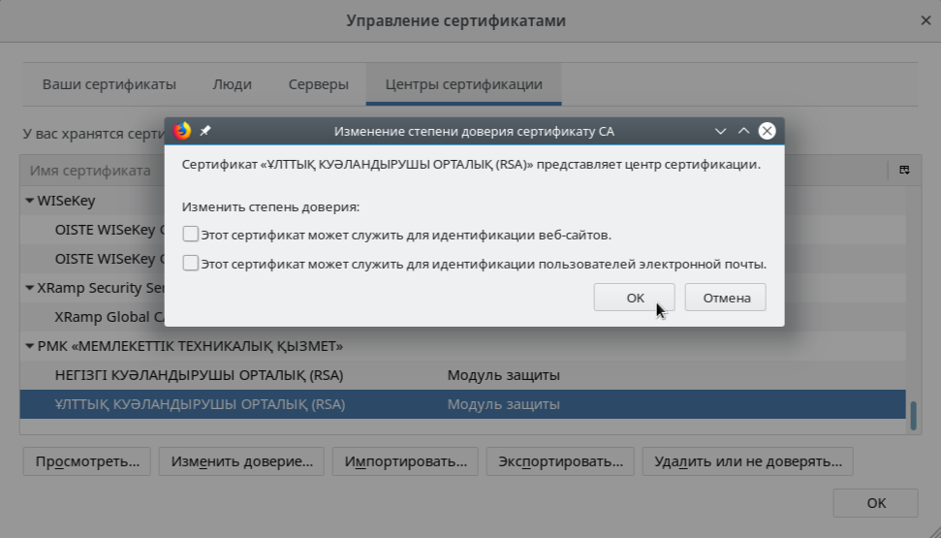Click OK at bottom of certificate manager
The width and height of the screenshot is (941, 538).
[x=876, y=502]
